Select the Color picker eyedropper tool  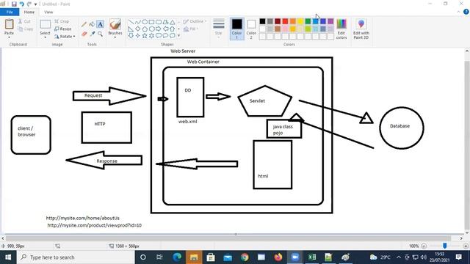[93, 34]
